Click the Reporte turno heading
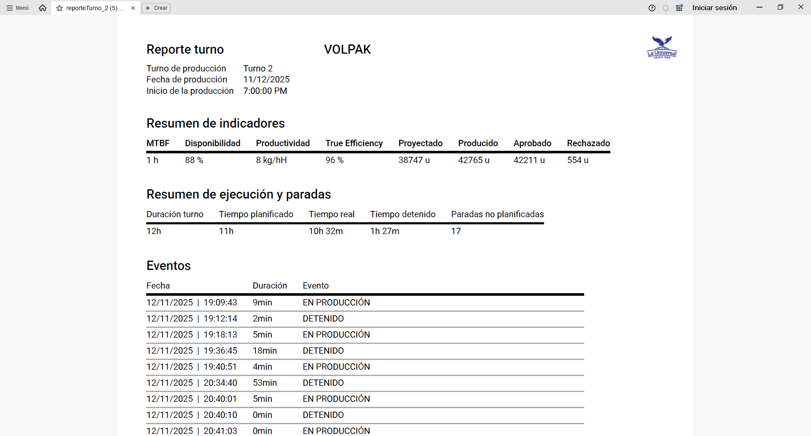 [185, 49]
